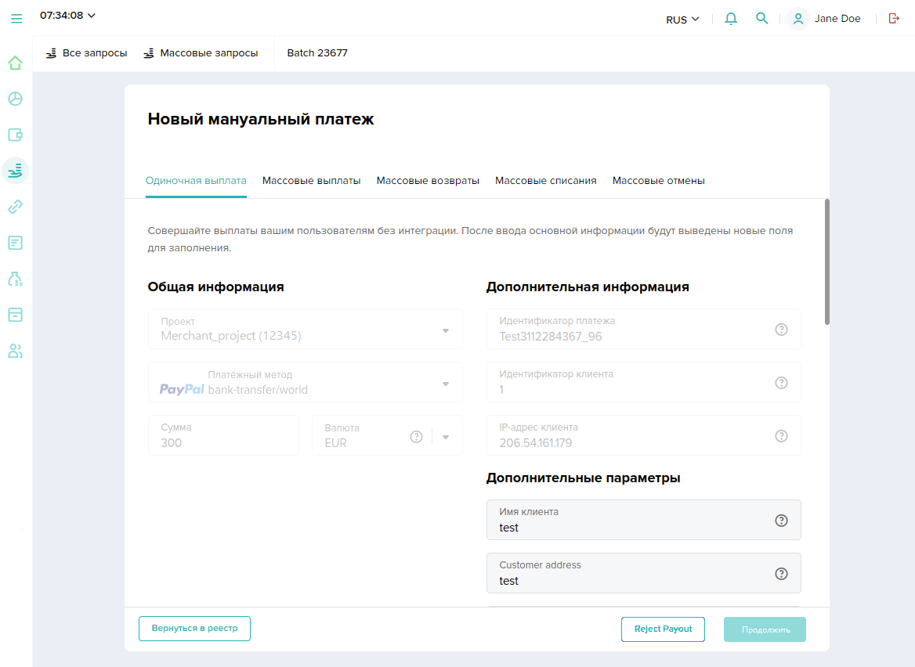Viewport: 915px width, 667px height.
Task: Click the notifications bell icon
Action: tap(731, 19)
